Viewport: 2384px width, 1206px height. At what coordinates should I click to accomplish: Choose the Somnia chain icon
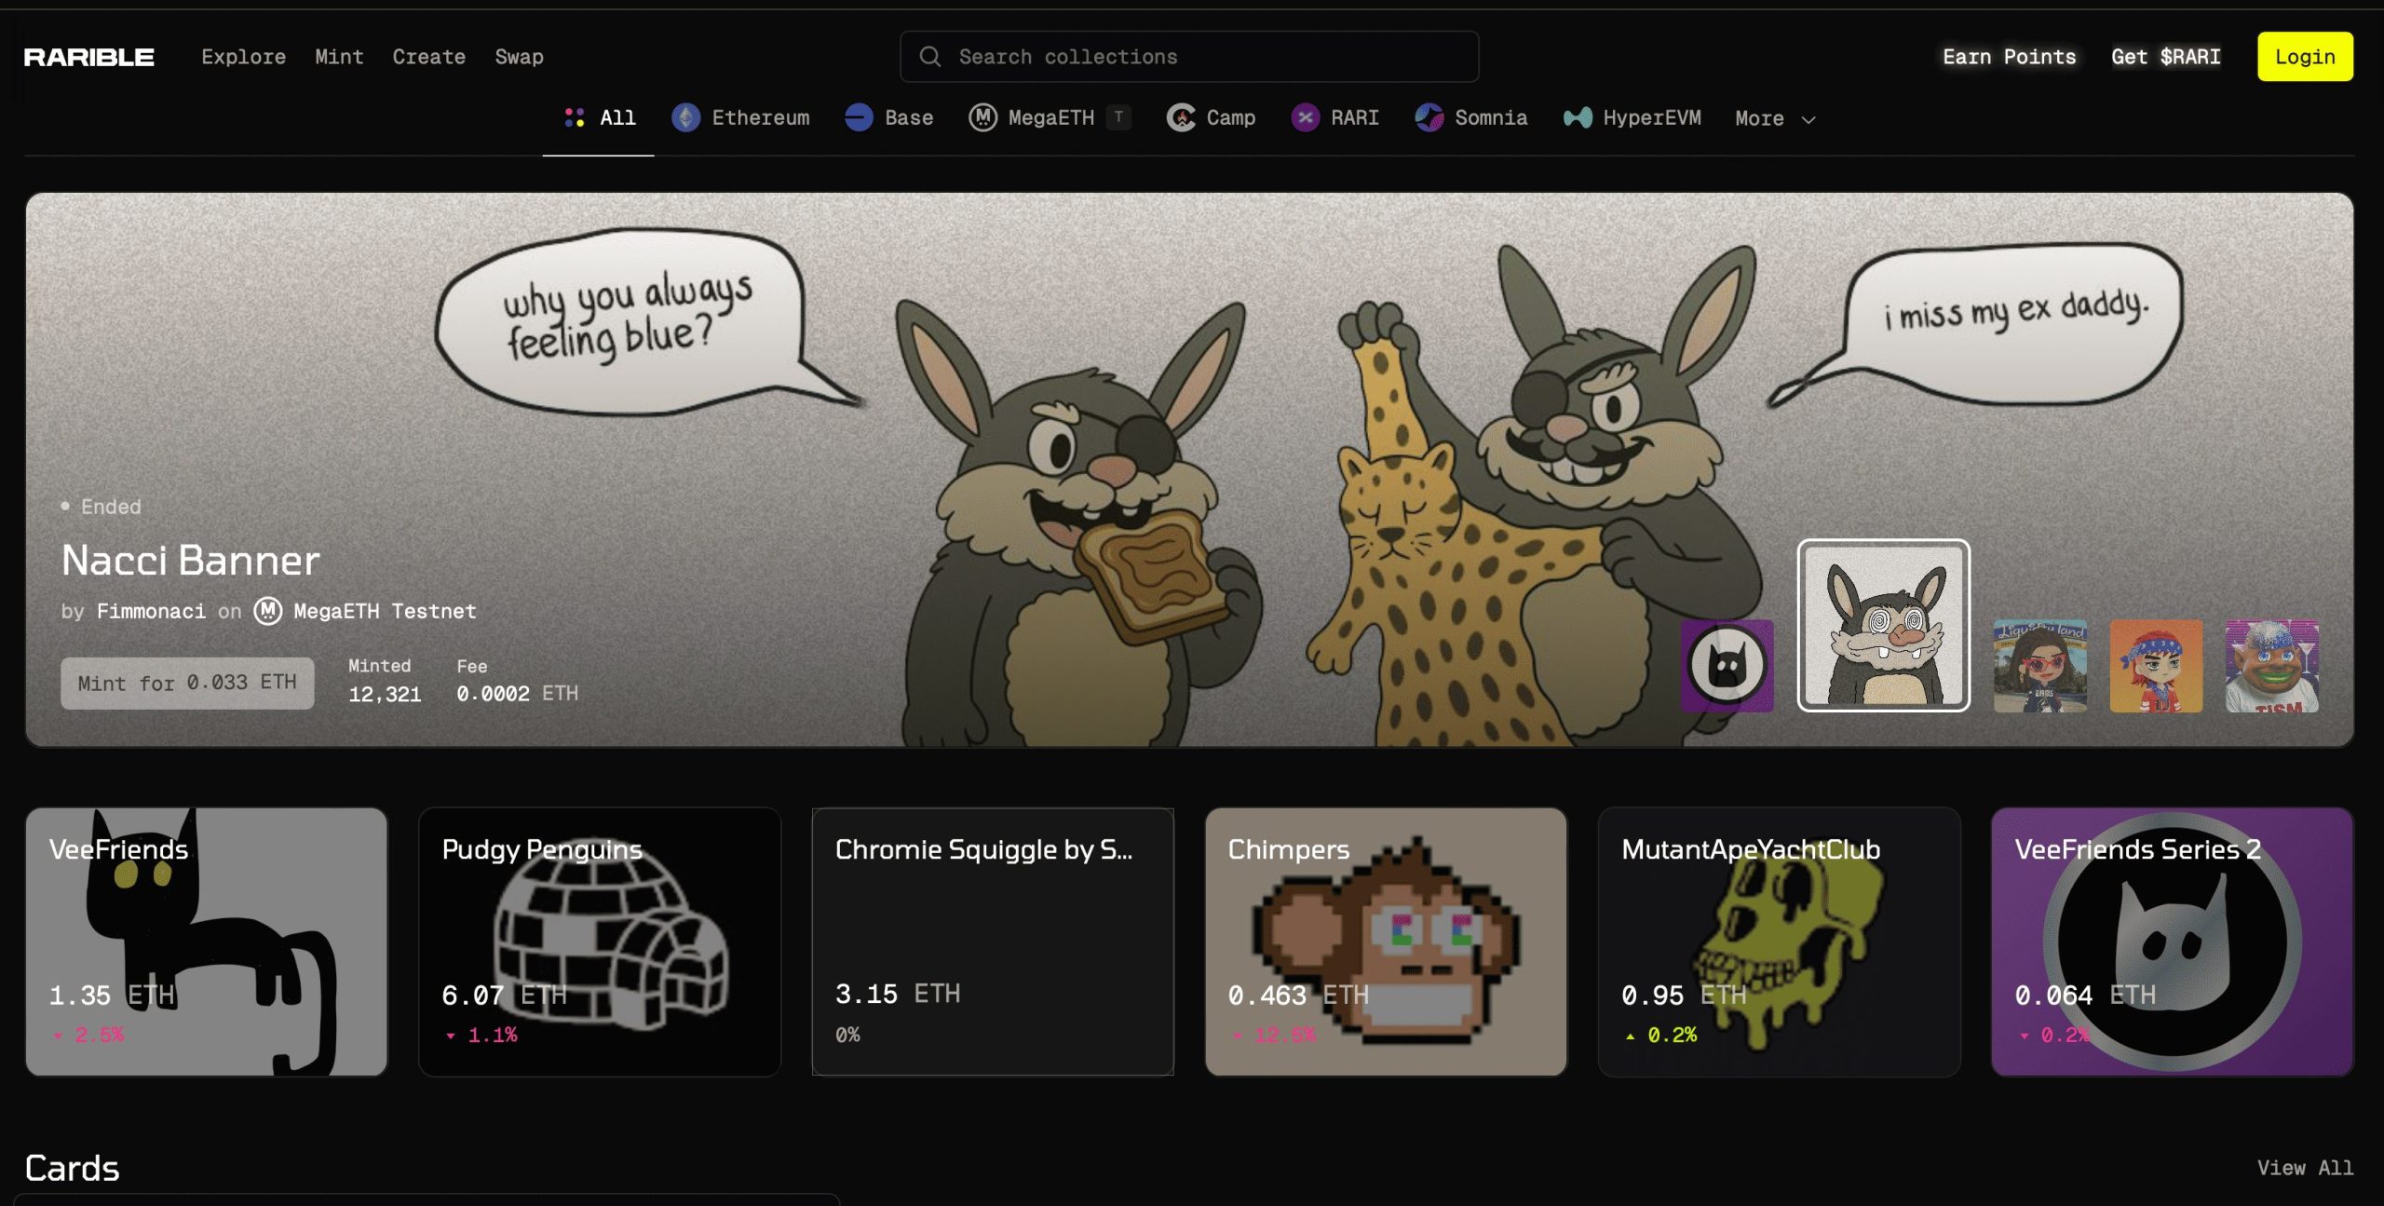(x=1429, y=117)
